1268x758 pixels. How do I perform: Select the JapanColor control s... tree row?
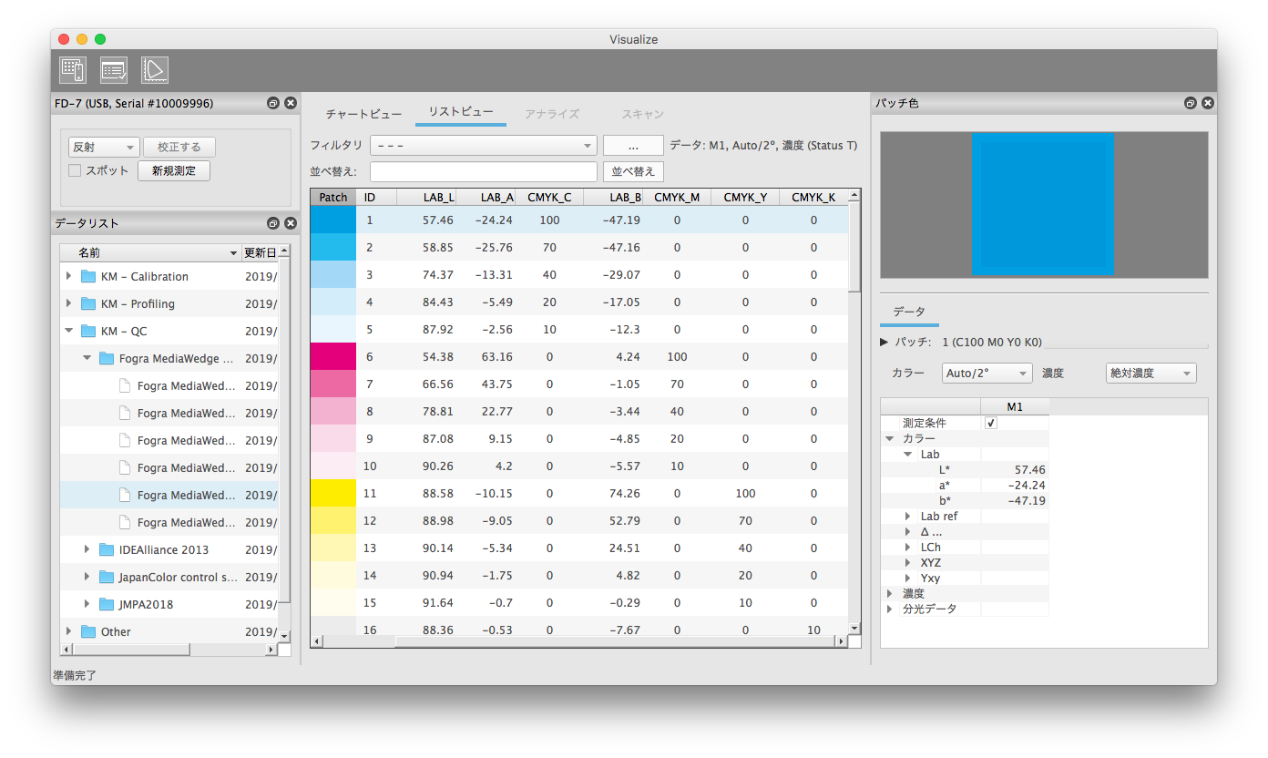pyautogui.click(x=169, y=578)
